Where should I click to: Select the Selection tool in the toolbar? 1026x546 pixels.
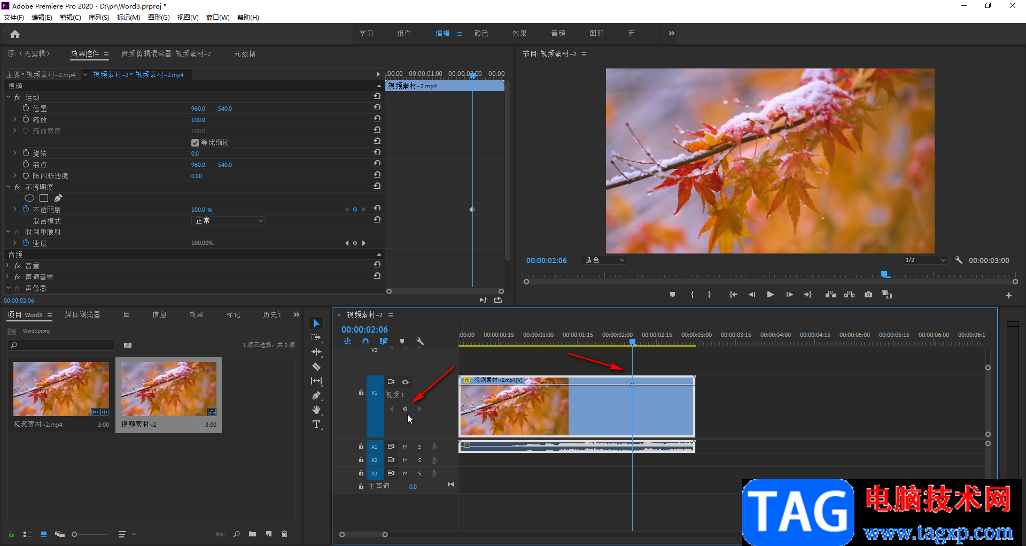click(316, 323)
